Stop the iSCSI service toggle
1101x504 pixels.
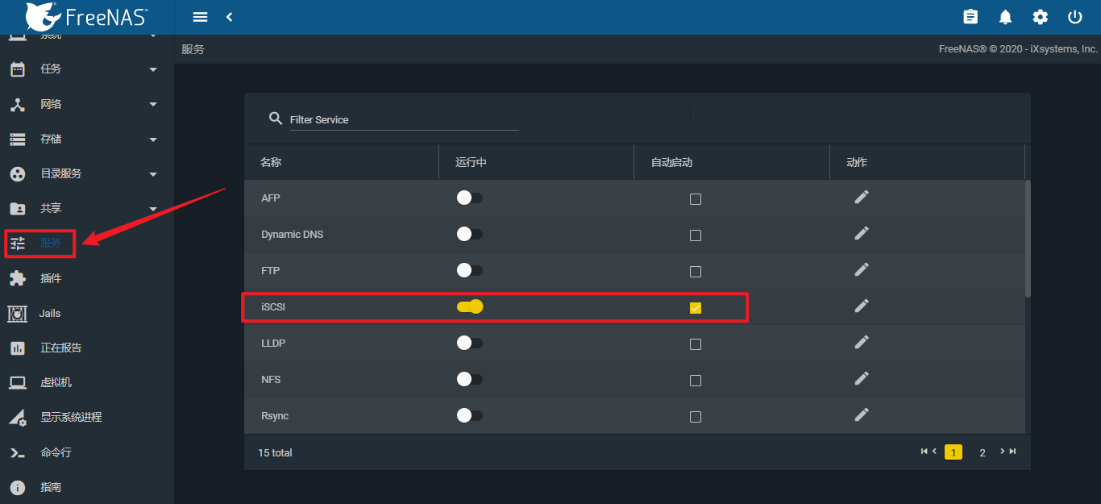[470, 306]
